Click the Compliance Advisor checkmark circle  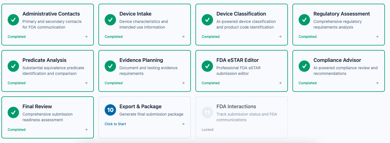pos(304,66)
